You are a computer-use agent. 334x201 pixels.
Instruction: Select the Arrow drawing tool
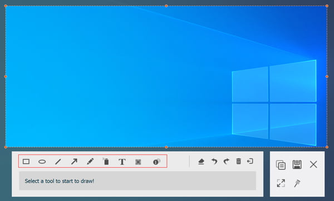click(x=74, y=162)
